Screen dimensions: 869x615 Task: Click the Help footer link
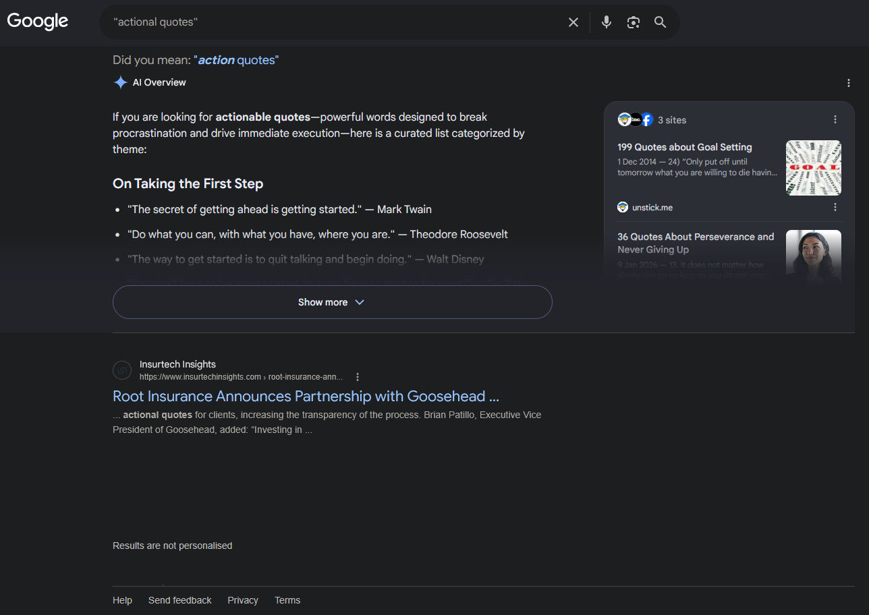click(122, 600)
